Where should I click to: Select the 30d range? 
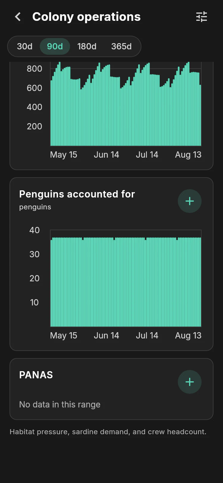pyautogui.click(x=25, y=46)
